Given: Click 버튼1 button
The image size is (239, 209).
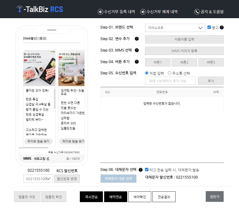Looking at the screenshot, I should 158,62.
